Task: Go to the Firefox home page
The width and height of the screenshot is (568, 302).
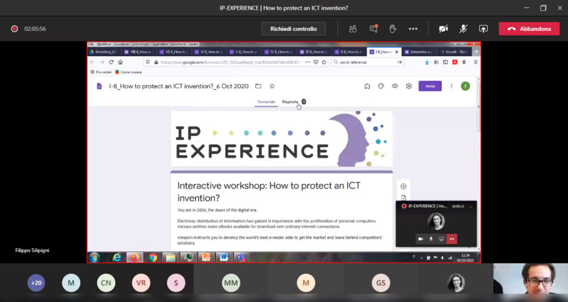Action: 121,62
